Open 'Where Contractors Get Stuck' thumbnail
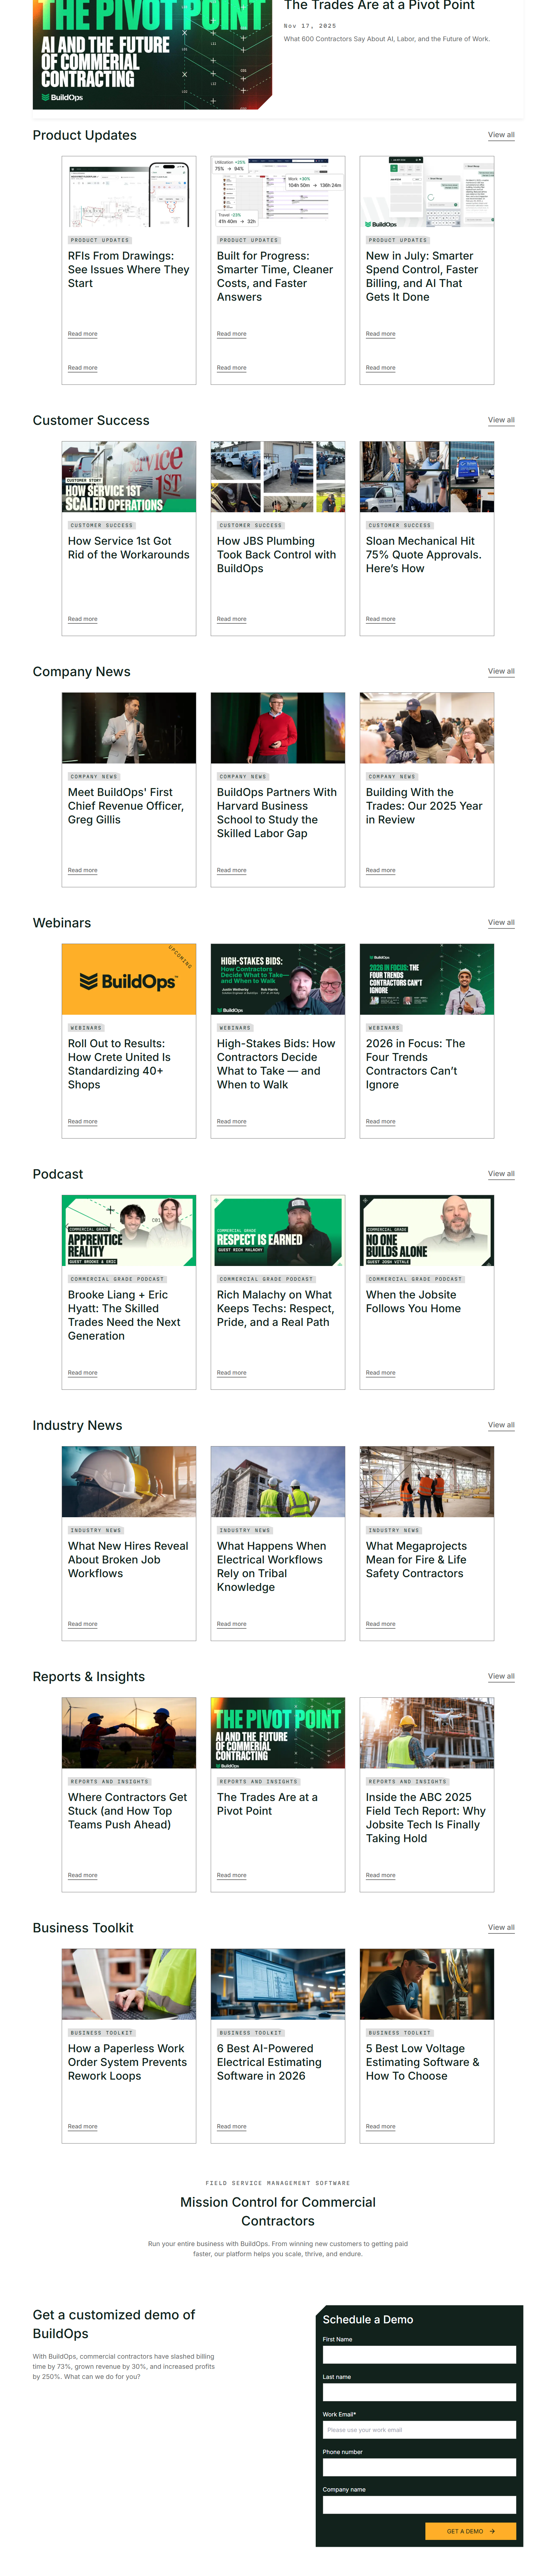 coord(129,1733)
